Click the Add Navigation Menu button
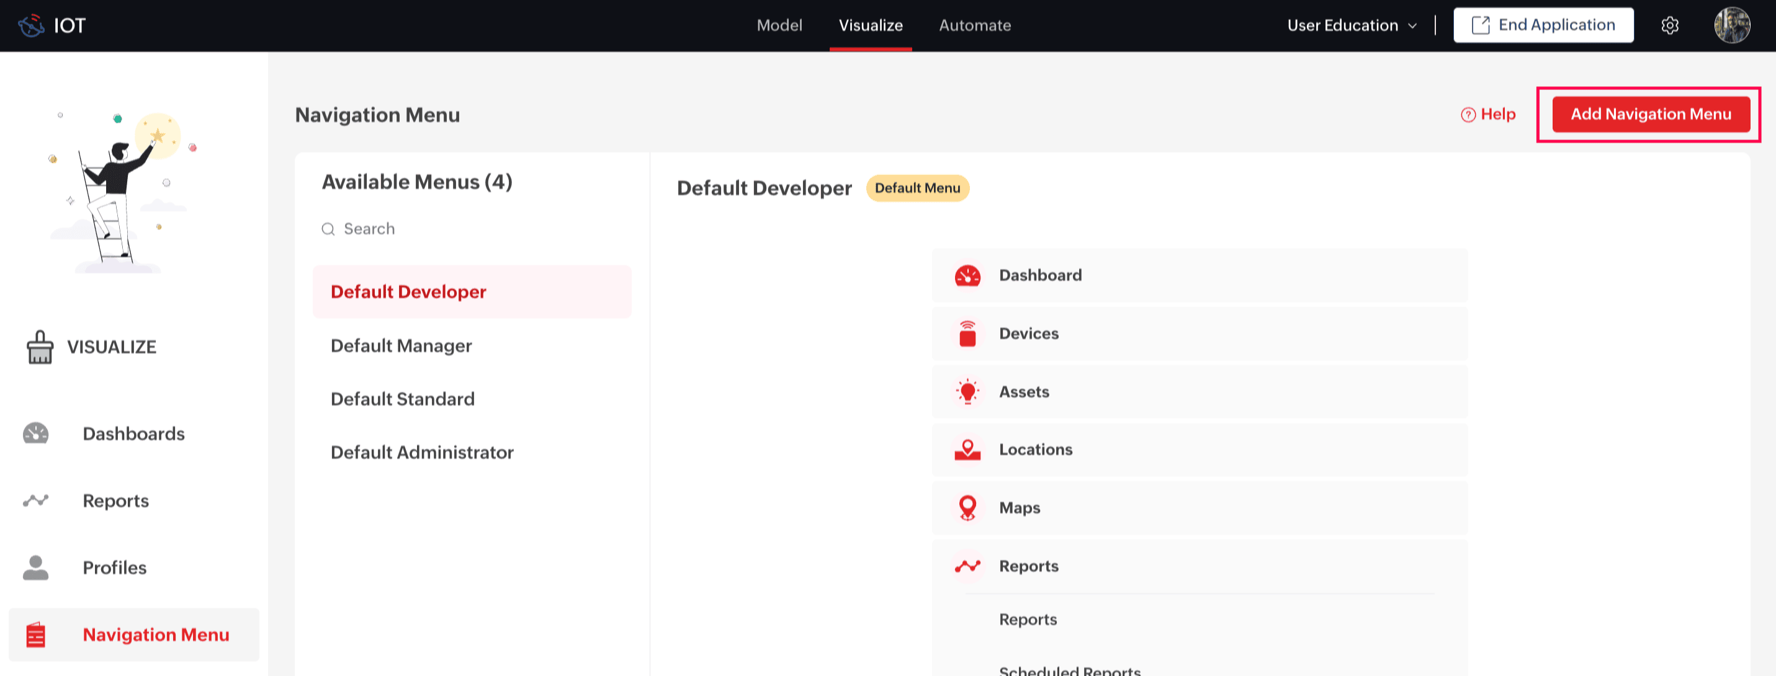1776x676 pixels. pos(1650,114)
